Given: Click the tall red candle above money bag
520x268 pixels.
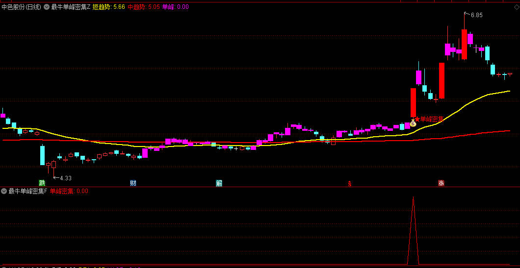Looking at the screenshot, I should [413, 102].
